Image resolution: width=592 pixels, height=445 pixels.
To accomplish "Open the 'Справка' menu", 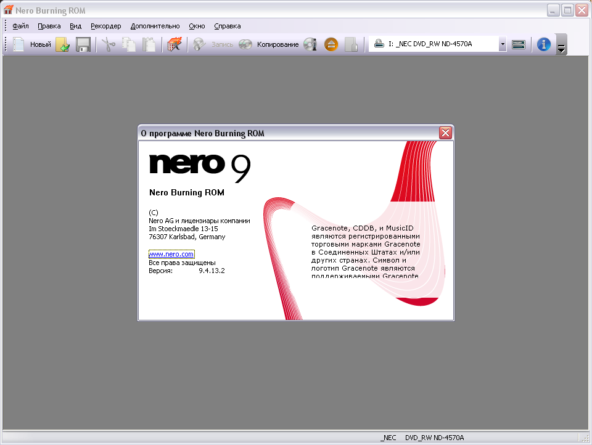I will (228, 26).
